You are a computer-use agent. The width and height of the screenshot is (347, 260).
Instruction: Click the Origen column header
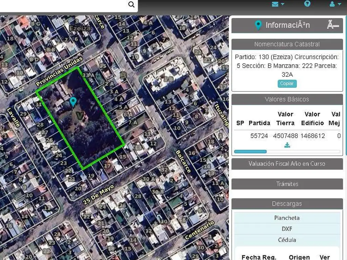pyautogui.click(x=299, y=257)
